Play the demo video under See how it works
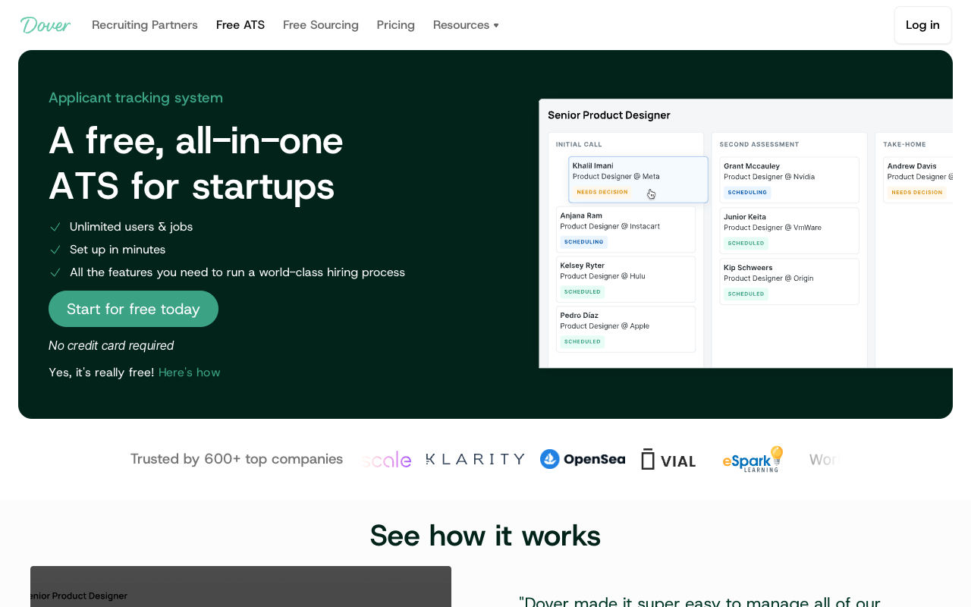971x607 pixels. point(240,587)
